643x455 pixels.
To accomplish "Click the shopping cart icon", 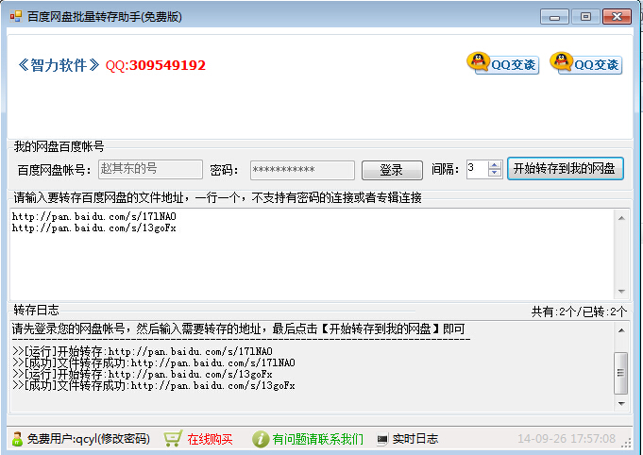I will click(173, 439).
